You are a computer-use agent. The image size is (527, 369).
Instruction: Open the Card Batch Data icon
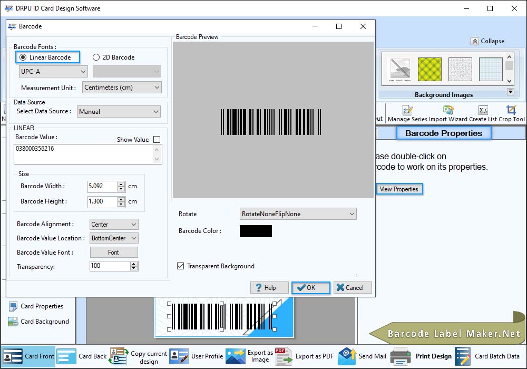coord(463,356)
